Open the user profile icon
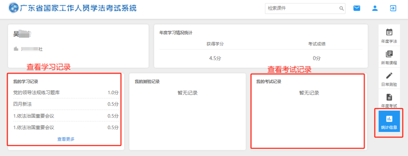 pos(375,8)
